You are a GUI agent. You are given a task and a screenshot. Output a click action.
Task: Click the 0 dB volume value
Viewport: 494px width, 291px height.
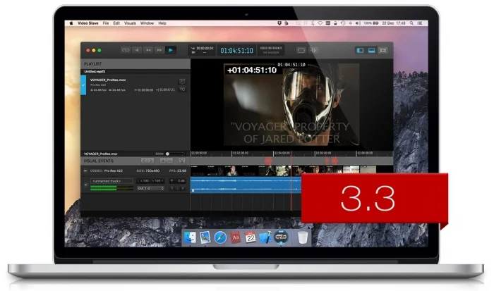click(177, 181)
